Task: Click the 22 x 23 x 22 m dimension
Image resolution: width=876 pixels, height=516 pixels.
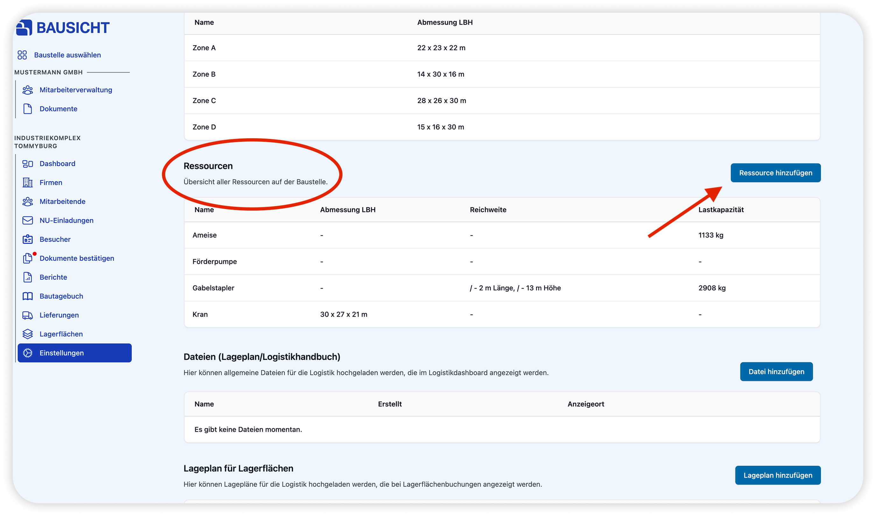Action: tap(441, 48)
